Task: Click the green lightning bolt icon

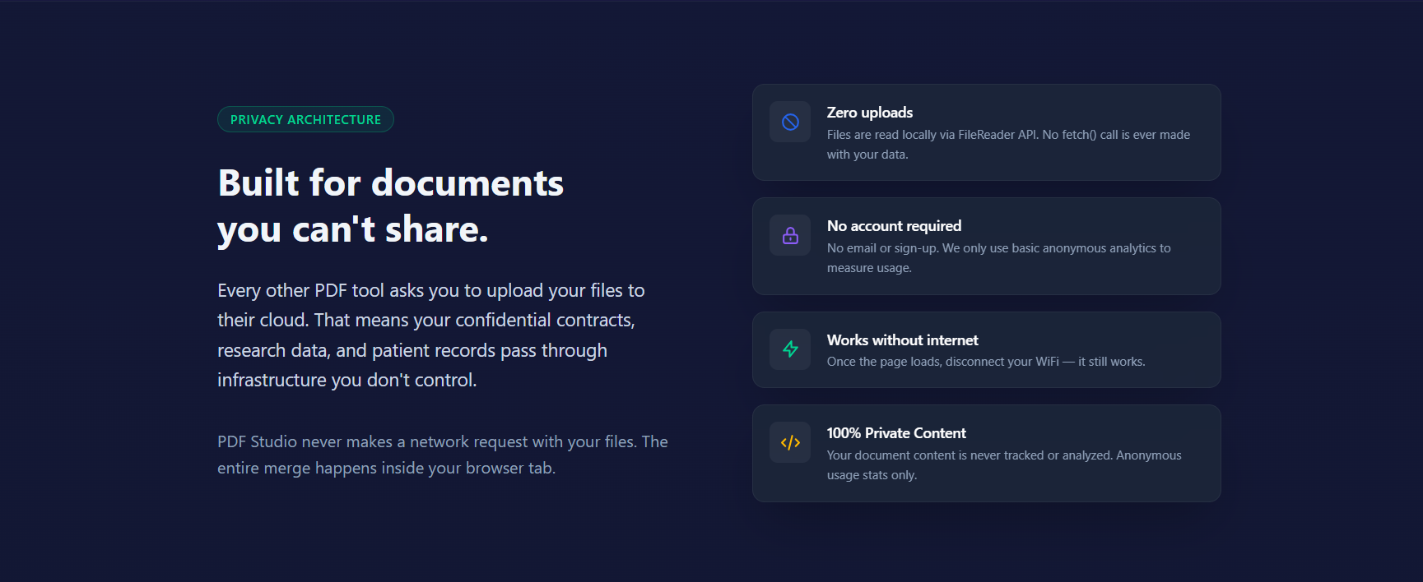Action: pos(790,349)
